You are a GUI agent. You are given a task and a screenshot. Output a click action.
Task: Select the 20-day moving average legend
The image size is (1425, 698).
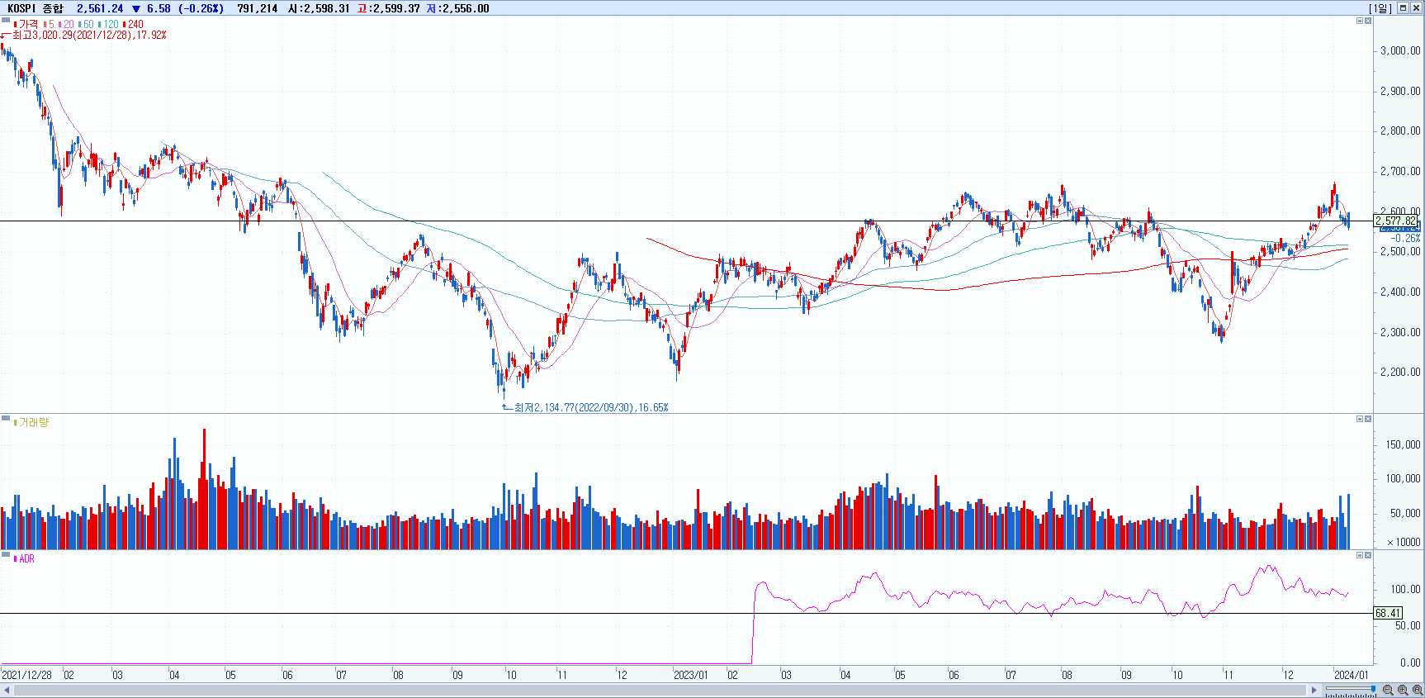66,24
